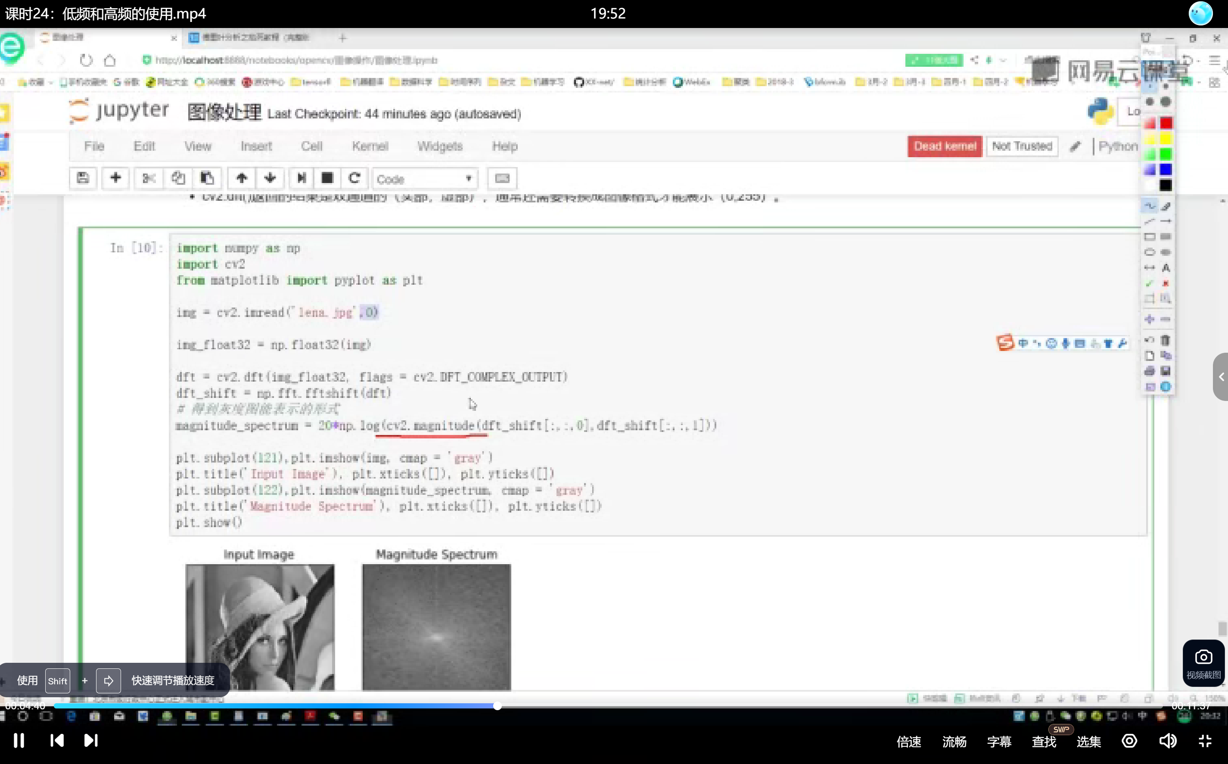
Task: Open a new browser tab with plus
Action: [x=342, y=38]
